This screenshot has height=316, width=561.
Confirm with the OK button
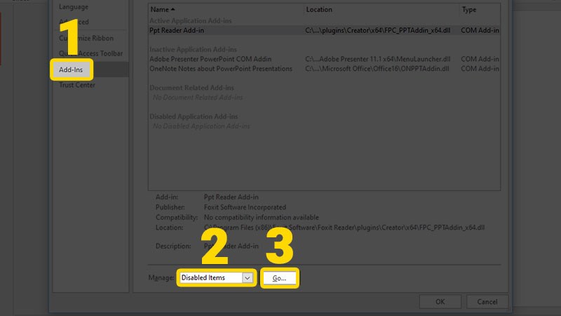(440, 302)
